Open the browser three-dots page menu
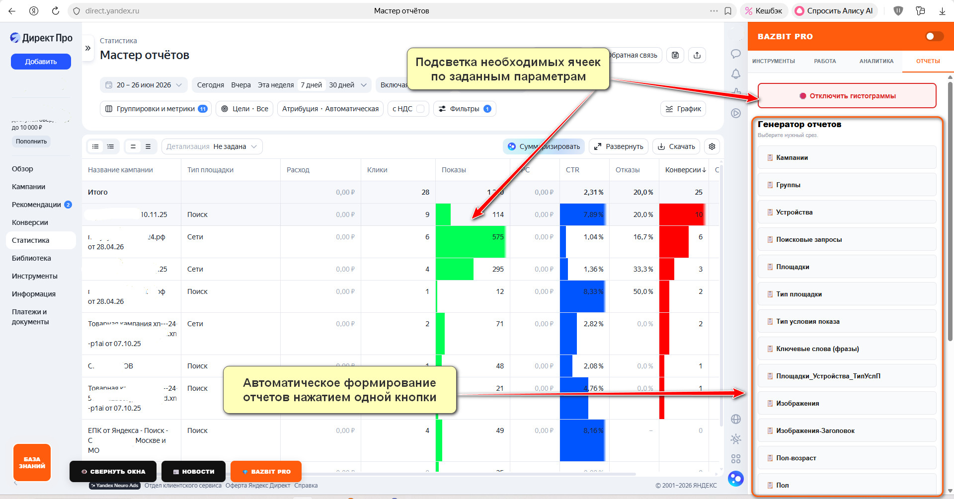The width and height of the screenshot is (954, 499). coord(714,11)
